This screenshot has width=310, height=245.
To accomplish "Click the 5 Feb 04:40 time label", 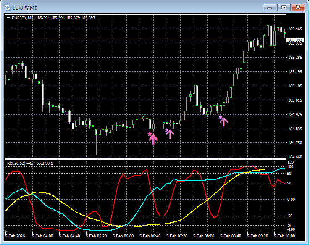I will 69,236.
